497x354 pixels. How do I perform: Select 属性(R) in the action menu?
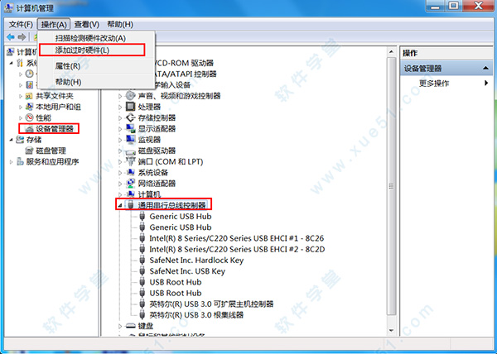point(67,66)
